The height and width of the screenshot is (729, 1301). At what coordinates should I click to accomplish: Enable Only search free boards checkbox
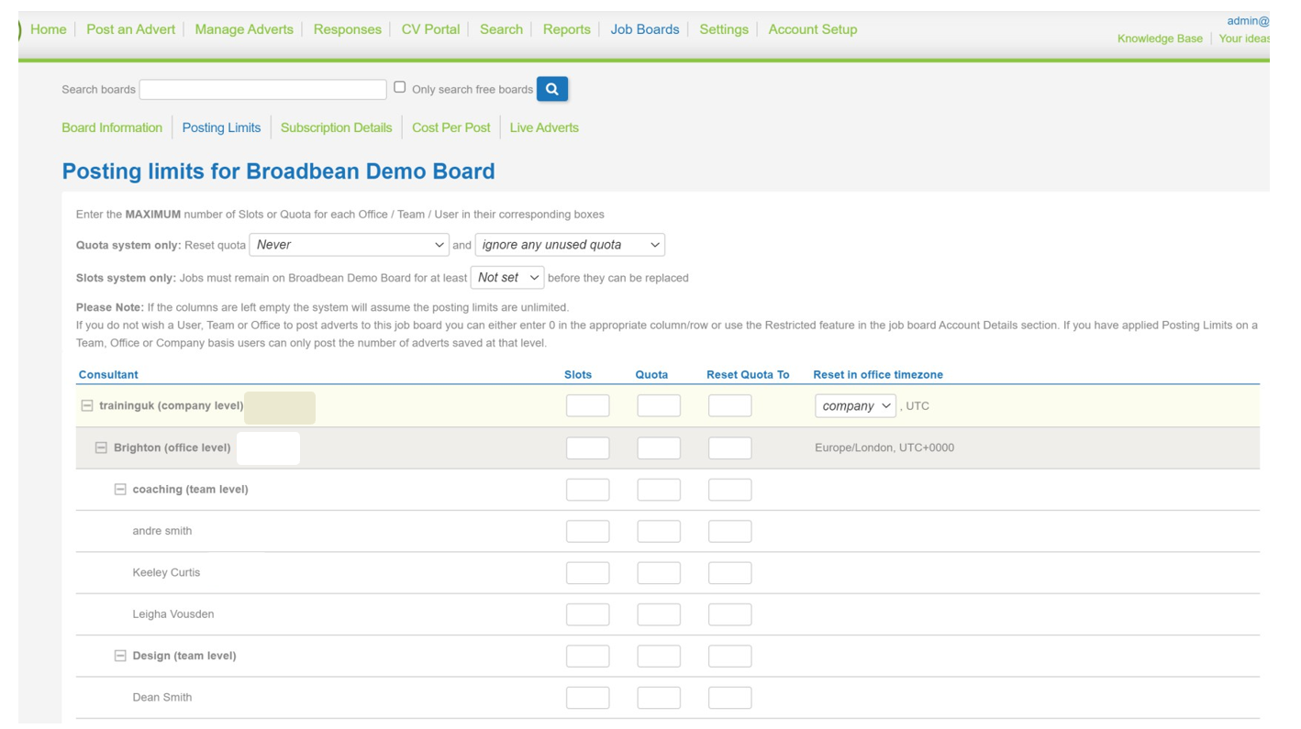click(399, 85)
